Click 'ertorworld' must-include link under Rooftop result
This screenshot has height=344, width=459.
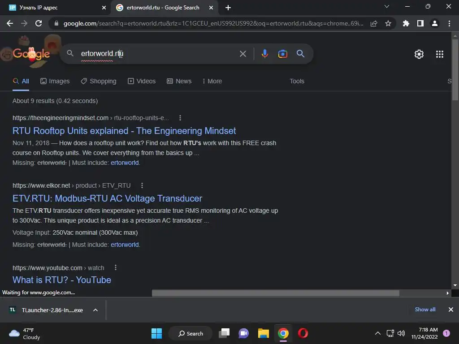coord(125,163)
